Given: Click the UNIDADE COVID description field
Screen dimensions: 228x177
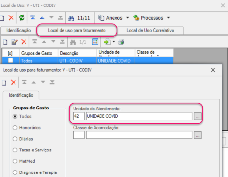Looking at the screenshot, I should point(139,116).
